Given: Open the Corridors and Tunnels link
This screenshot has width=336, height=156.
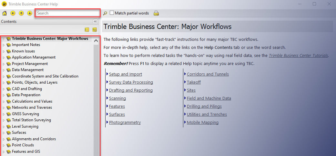Looking at the screenshot, I should pyautogui.click(x=208, y=74).
